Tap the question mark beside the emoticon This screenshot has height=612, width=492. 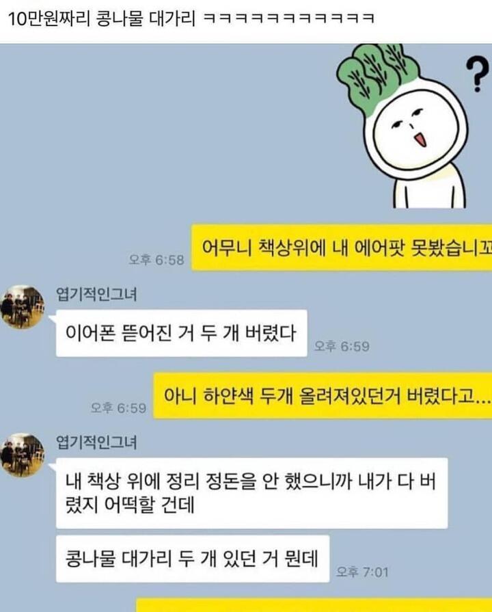[478, 74]
